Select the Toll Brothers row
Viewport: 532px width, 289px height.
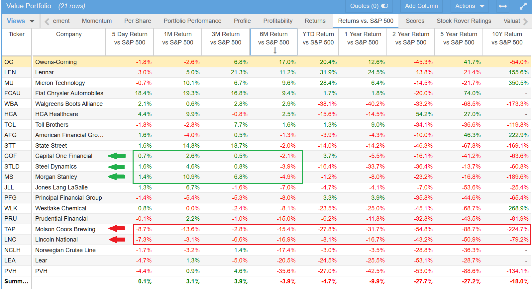266,125
